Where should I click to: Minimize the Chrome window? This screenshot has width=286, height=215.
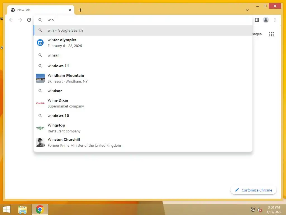(257, 6)
